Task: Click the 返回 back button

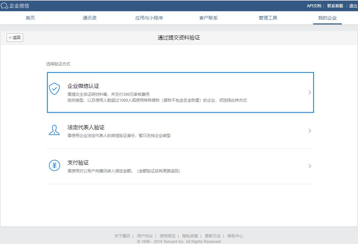Action: pos(15,38)
